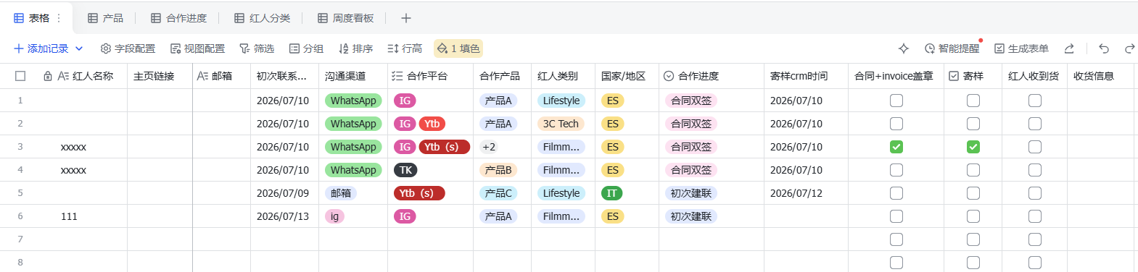Click lock icon on 红人名称 header
This screenshot has height=272, width=1138.
click(x=48, y=76)
